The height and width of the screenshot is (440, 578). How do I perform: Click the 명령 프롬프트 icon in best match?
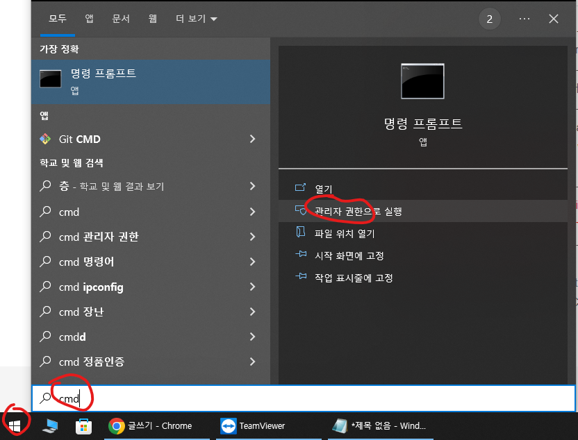tap(51, 79)
